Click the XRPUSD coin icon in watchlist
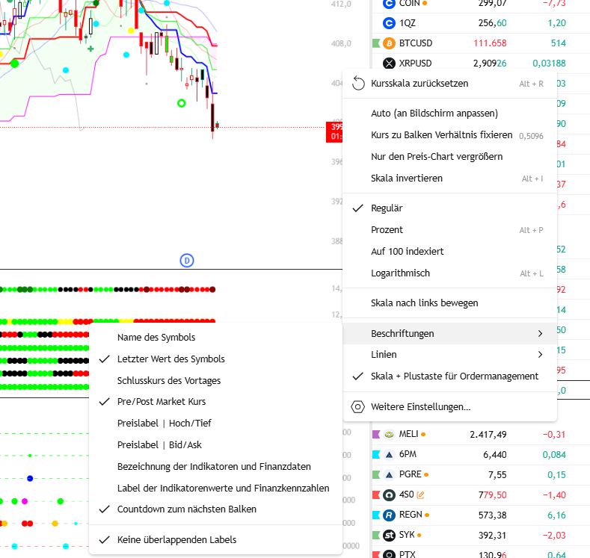590x558 pixels. pos(388,63)
